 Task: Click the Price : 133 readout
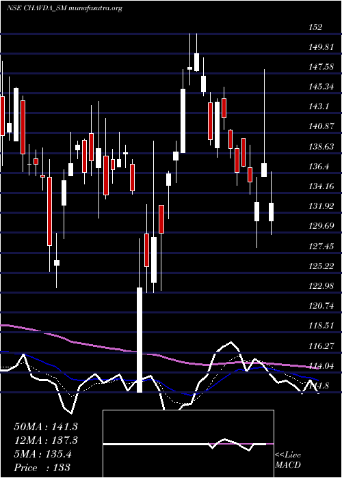click(x=42, y=467)
